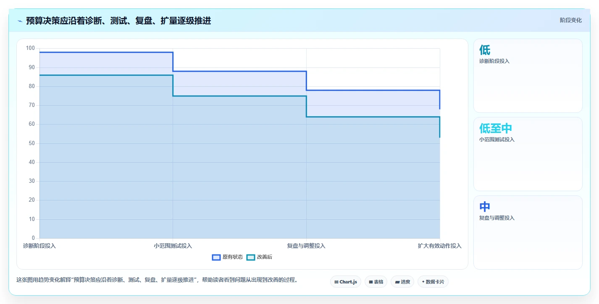The height and width of the screenshot is (304, 599).
Task: Click the x-axis label 复盘与调整投入
Action: click(x=306, y=246)
